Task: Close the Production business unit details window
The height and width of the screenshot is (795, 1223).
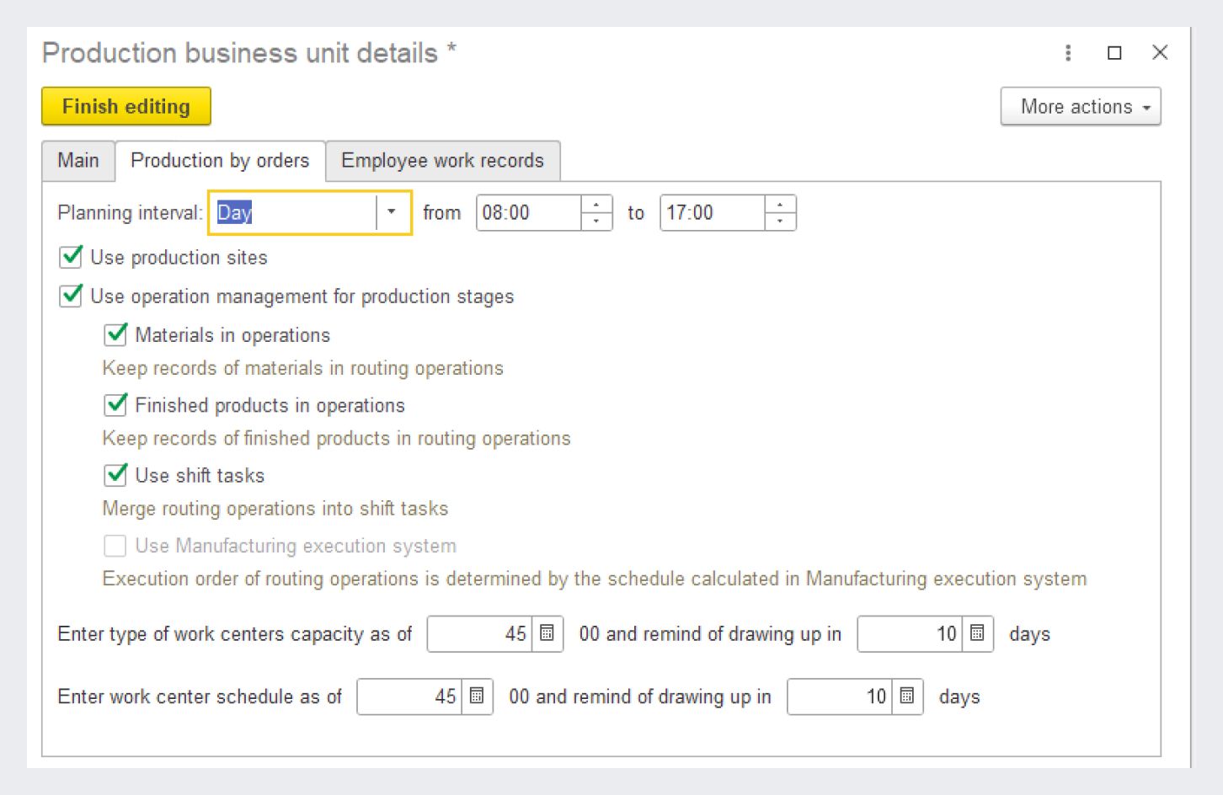Action: tap(1160, 53)
